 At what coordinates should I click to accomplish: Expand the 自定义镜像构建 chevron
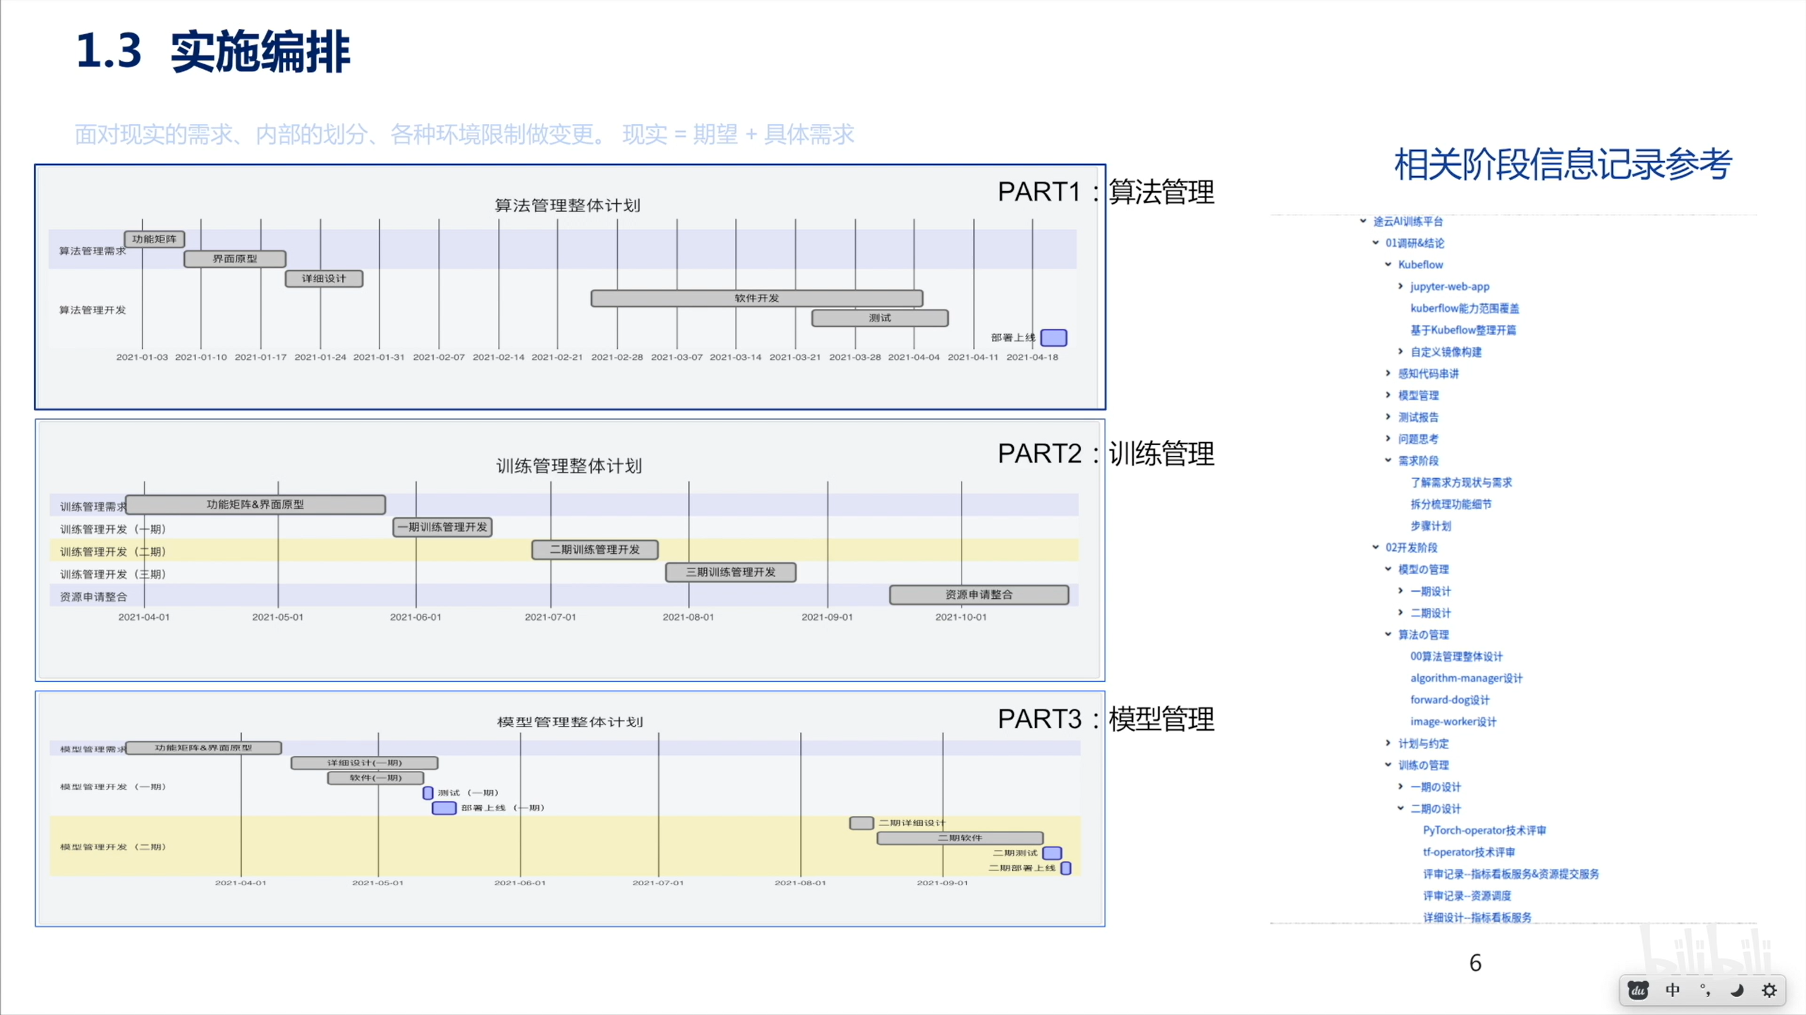pos(1401,351)
